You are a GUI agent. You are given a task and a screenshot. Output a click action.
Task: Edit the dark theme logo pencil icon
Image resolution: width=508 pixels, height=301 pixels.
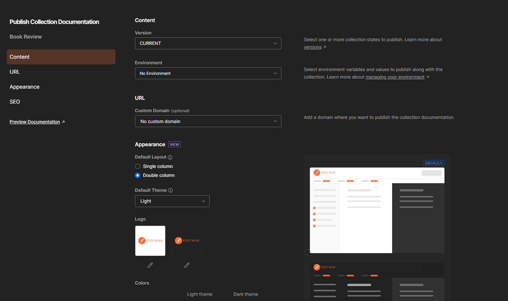187,265
